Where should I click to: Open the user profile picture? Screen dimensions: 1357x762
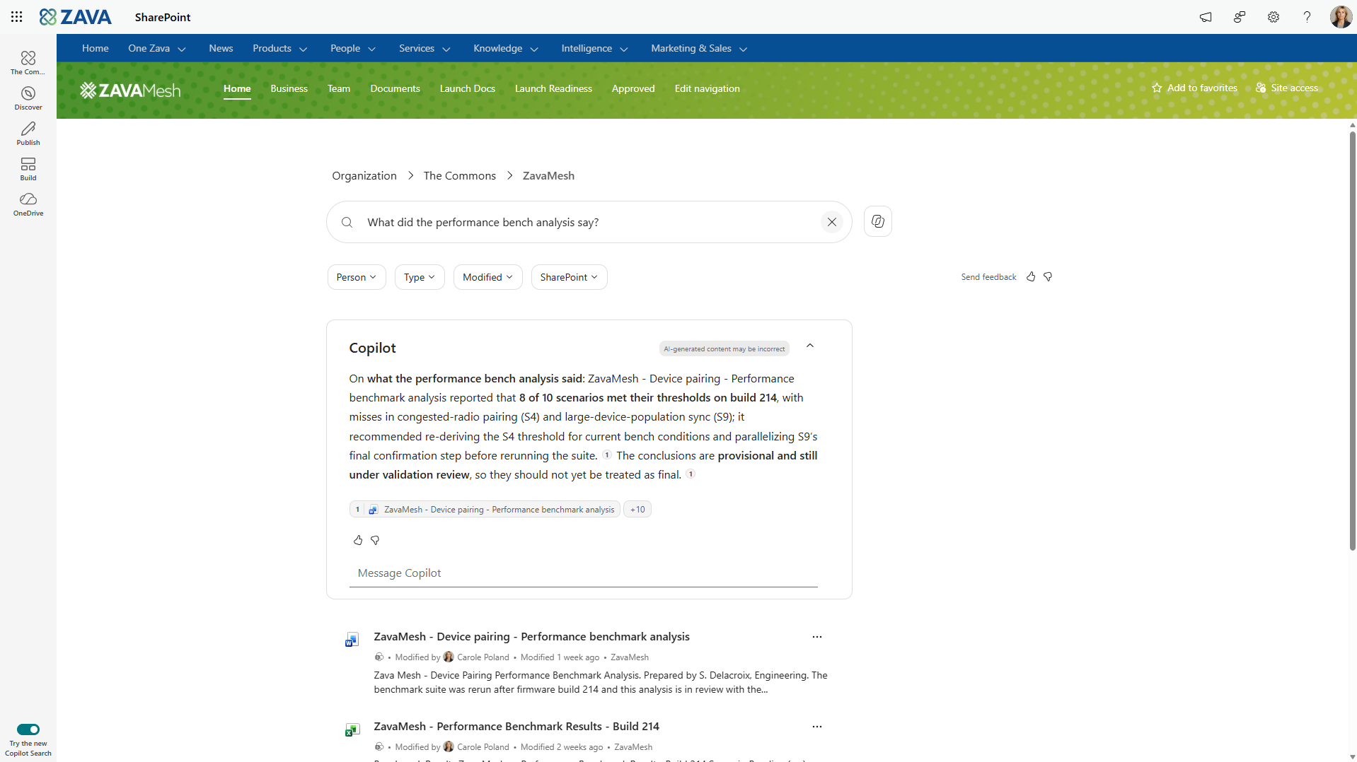click(1341, 17)
